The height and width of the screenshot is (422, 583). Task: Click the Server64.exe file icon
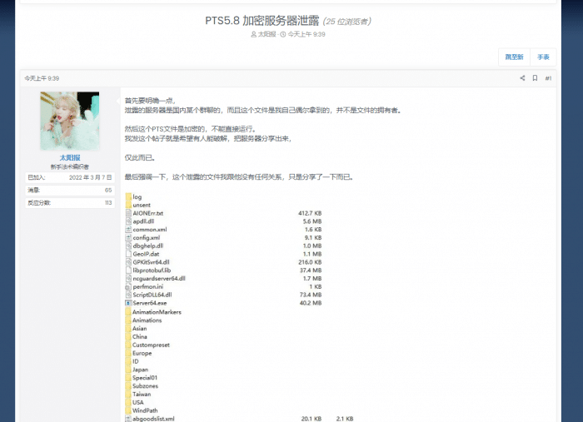(127, 303)
